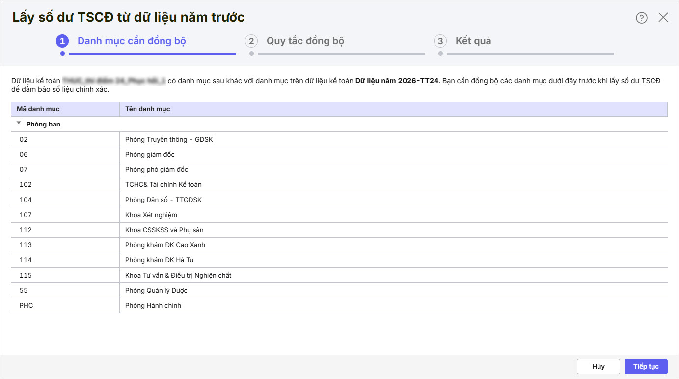Click the Khoa Xét nghiệm row
The image size is (679, 379).
151,215
